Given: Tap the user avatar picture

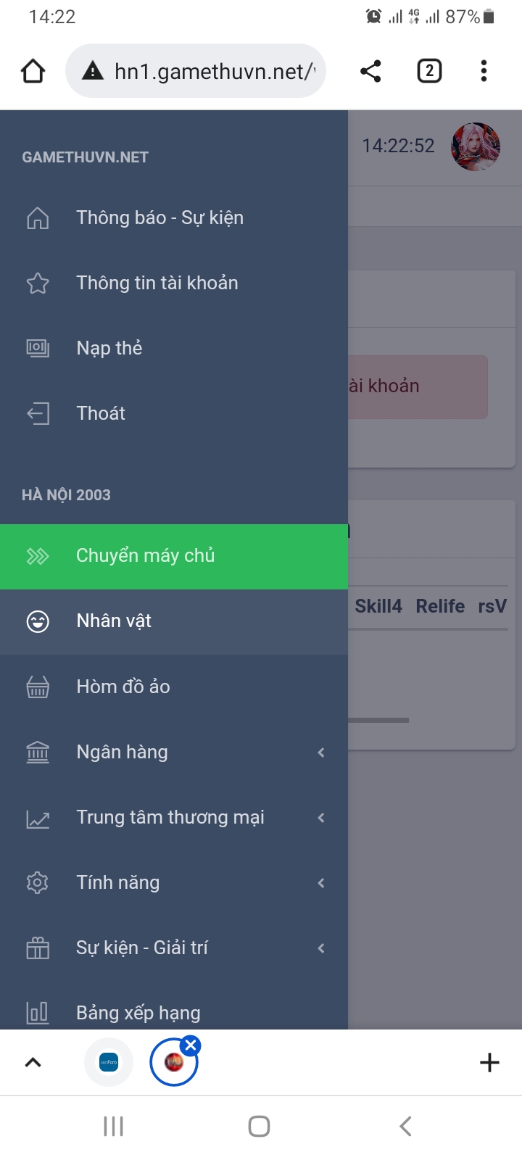Looking at the screenshot, I should pyautogui.click(x=476, y=146).
